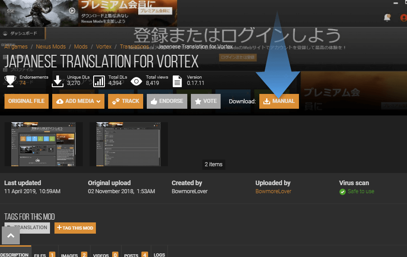Open the Translations breadcrumb link

coord(135,47)
